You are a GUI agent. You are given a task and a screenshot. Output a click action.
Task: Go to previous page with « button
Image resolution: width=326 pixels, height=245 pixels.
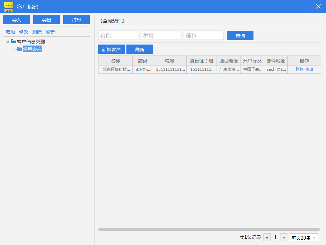click(267, 237)
